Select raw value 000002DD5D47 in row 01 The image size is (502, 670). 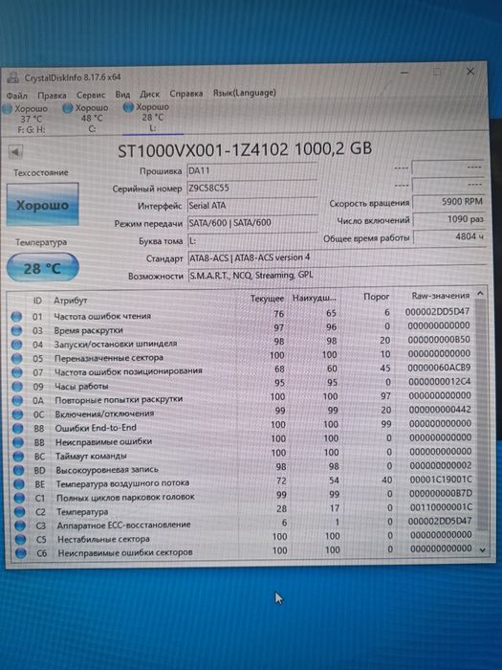(437, 312)
